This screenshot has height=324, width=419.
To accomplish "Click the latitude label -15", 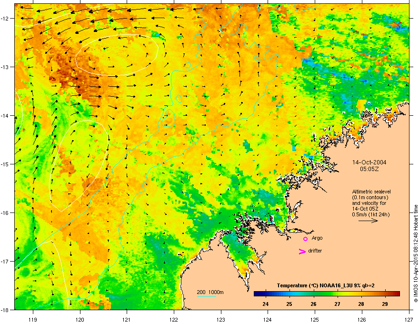I will [6, 164].
